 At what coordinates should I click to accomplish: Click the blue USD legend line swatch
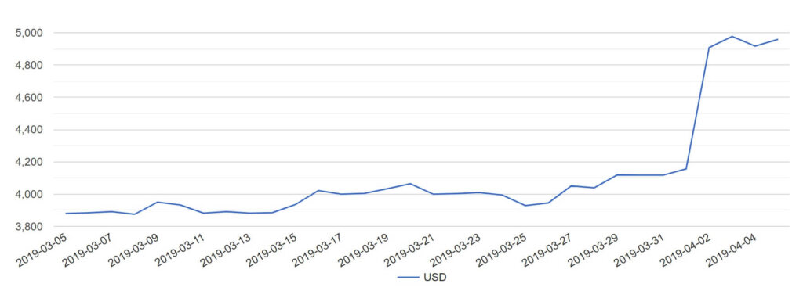pyautogui.click(x=408, y=278)
